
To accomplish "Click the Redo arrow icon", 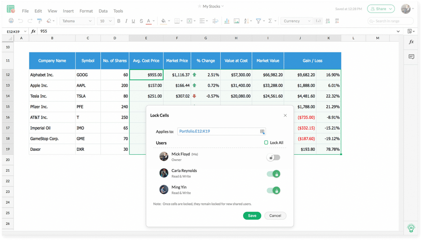I will coord(30,21).
